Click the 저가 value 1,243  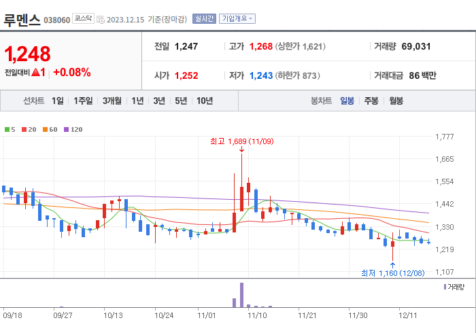(261, 75)
